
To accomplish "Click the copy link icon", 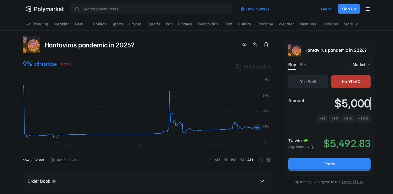I will (x=255, y=44).
